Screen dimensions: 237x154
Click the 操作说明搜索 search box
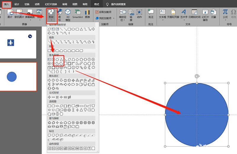[x=118, y=4]
